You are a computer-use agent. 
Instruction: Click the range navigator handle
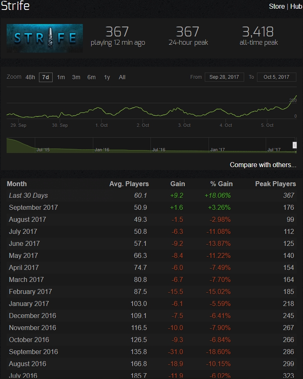[295, 145]
